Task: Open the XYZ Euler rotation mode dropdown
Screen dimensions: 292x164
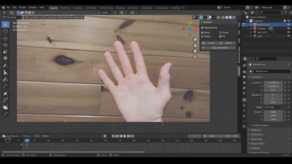Action: (x=273, y=108)
